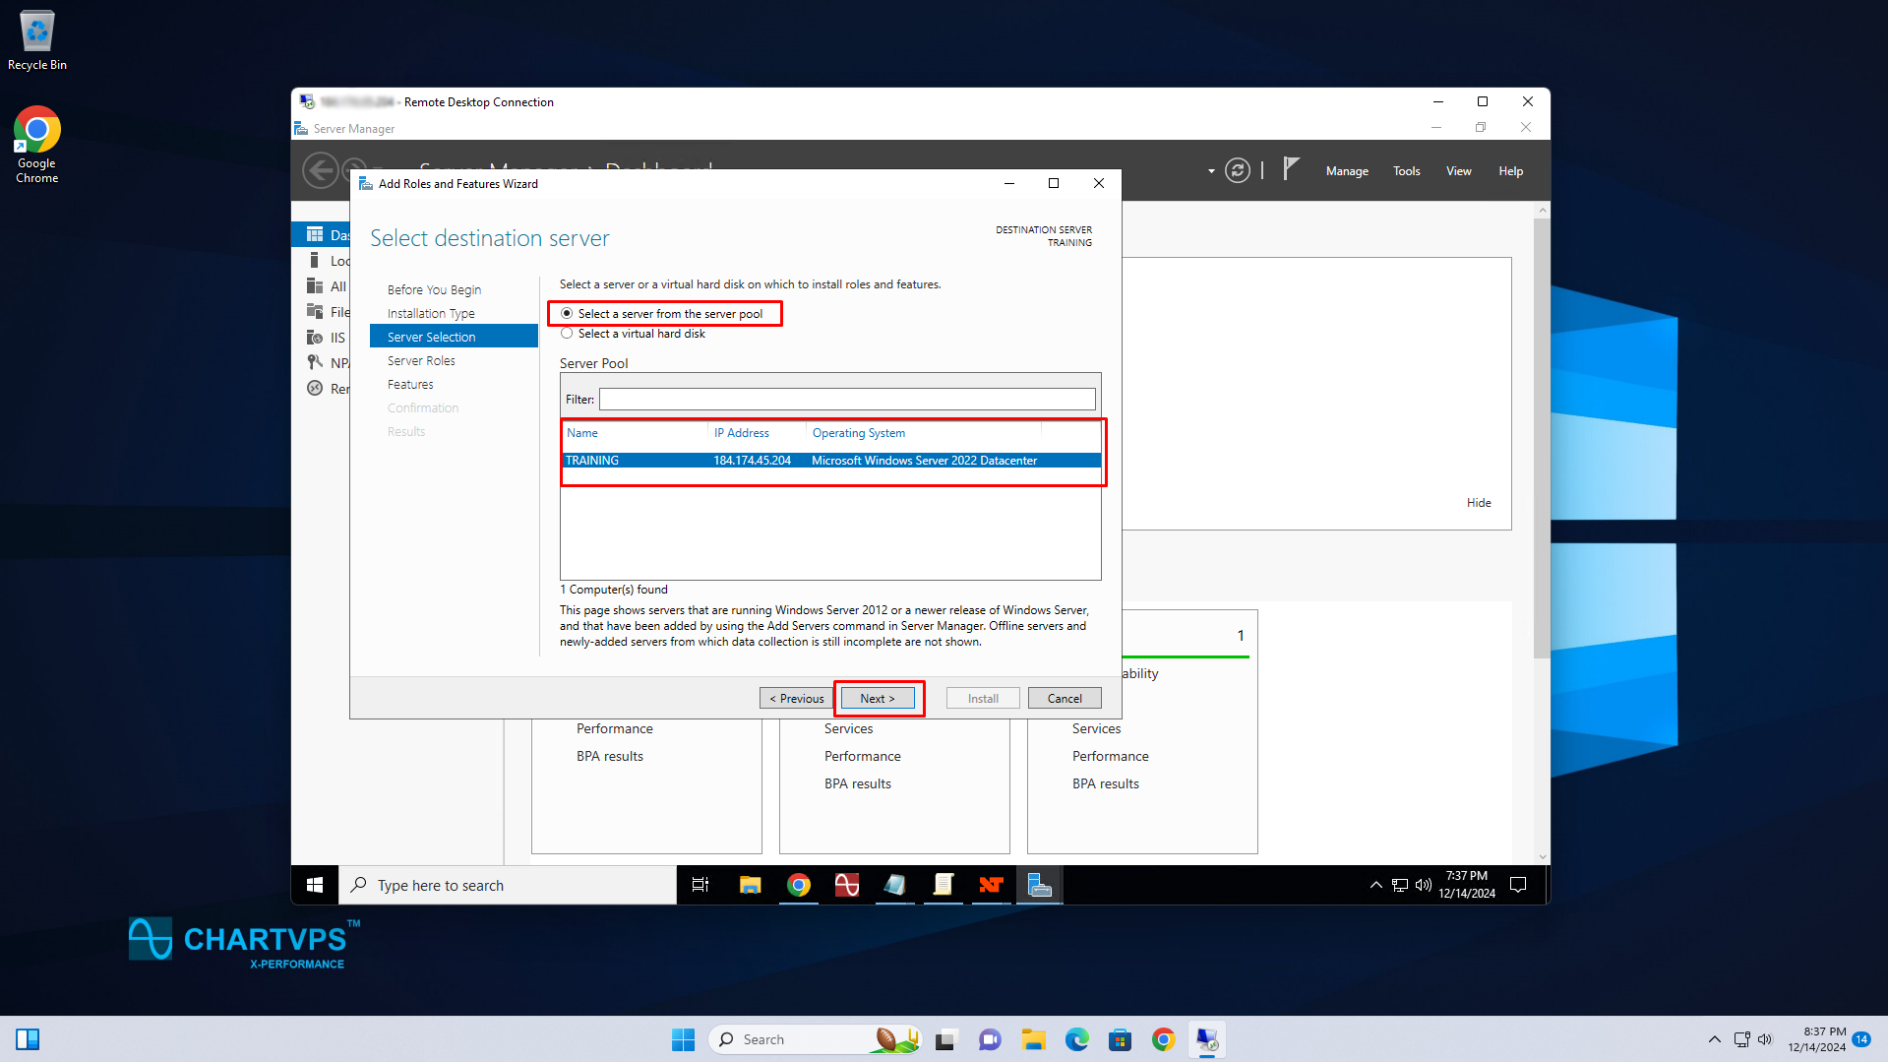Open File Explorer in remote taskbar
This screenshot has width=1888, height=1062.
pyautogui.click(x=750, y=885)
